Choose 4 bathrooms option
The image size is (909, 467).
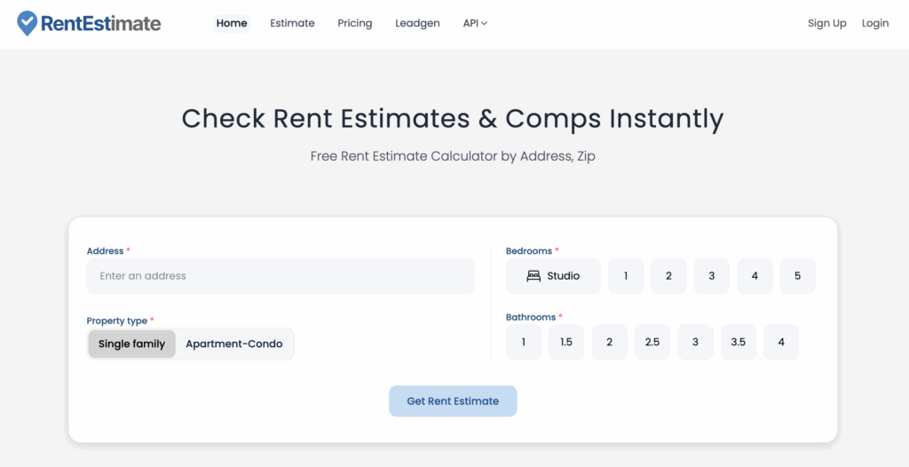781,343
